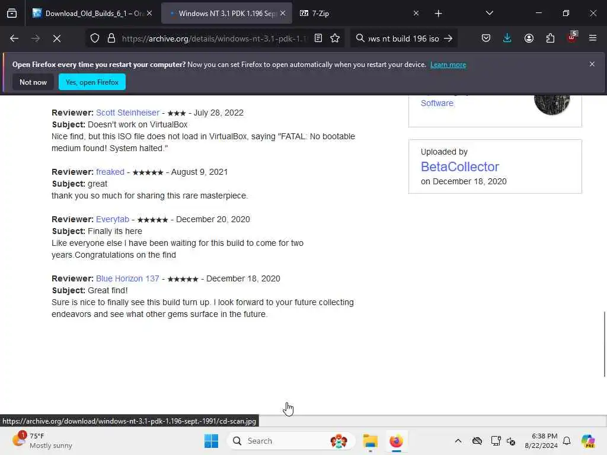Screen dimensions: 607x455
Task: Open reviewer Scott Steinheiser profile
Action: click(128, 113)
